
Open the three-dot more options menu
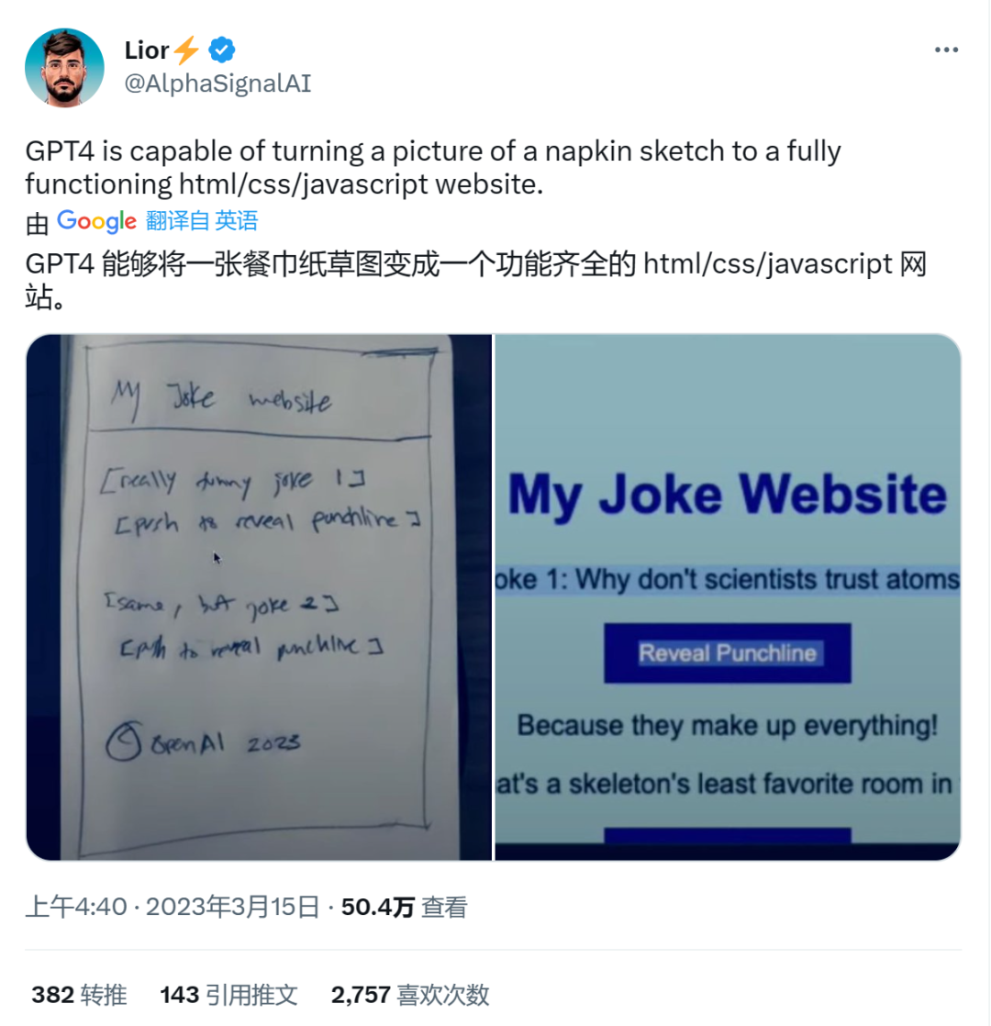pyautogui.click(x=946, y=50)
